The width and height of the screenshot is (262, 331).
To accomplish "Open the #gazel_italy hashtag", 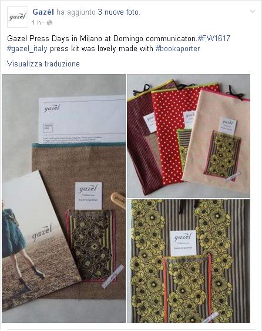I will [27, 49].
